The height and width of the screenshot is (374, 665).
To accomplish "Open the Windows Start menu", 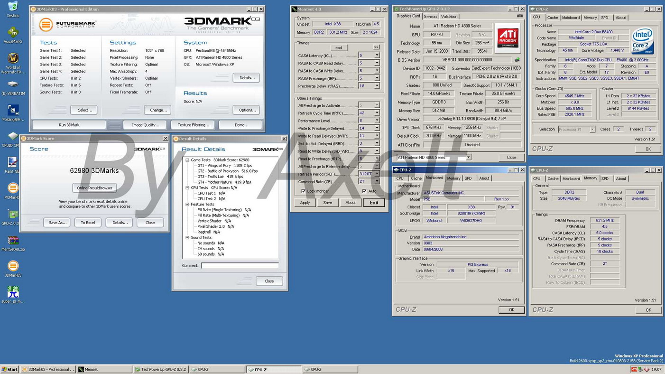I will [9, 369].
